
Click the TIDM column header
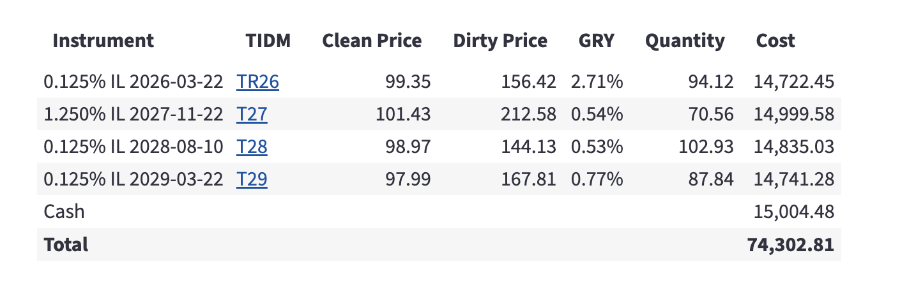coord(268,41)
